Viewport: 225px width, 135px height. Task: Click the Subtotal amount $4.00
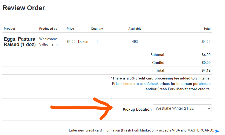point(206,55)
